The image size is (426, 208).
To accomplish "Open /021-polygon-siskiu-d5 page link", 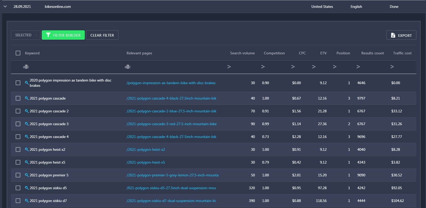I will [x=171, y=188].
